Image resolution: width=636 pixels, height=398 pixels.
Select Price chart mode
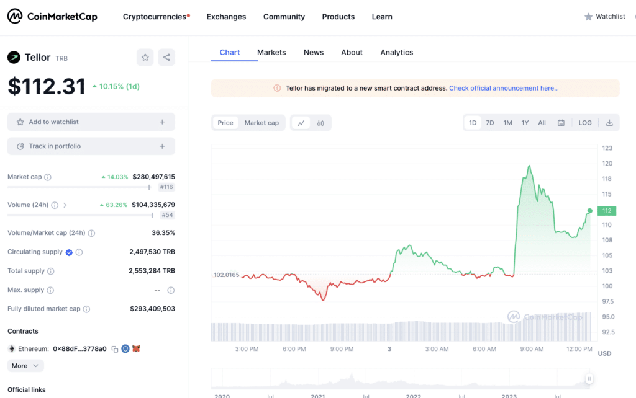225,123
